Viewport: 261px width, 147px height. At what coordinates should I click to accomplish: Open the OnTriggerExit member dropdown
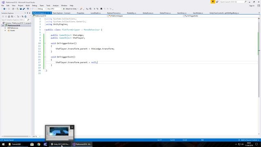tap(222, 16)
